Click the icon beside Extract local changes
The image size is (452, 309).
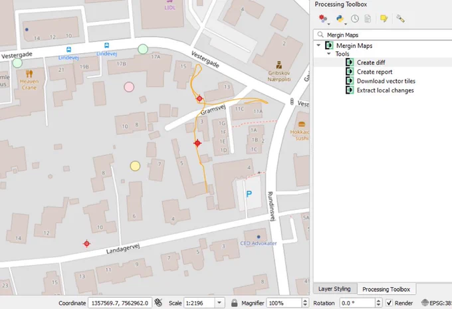[350, 90]
